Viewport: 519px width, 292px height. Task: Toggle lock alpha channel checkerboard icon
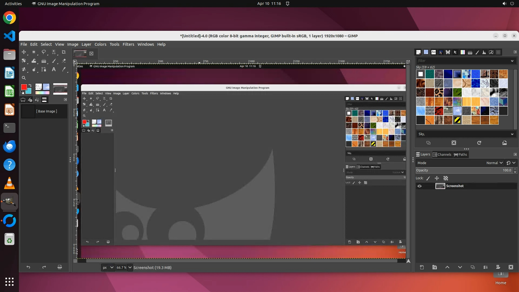coord(446,178)
